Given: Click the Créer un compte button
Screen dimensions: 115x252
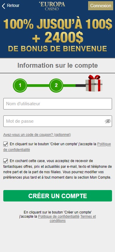Looking at the screenshot, I should [x=58, y=196].
